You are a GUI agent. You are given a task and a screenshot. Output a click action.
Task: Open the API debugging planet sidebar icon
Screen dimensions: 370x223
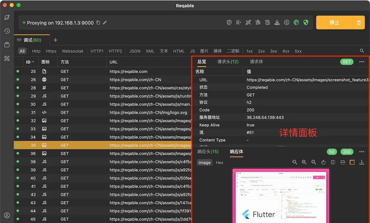coord(7,17)
